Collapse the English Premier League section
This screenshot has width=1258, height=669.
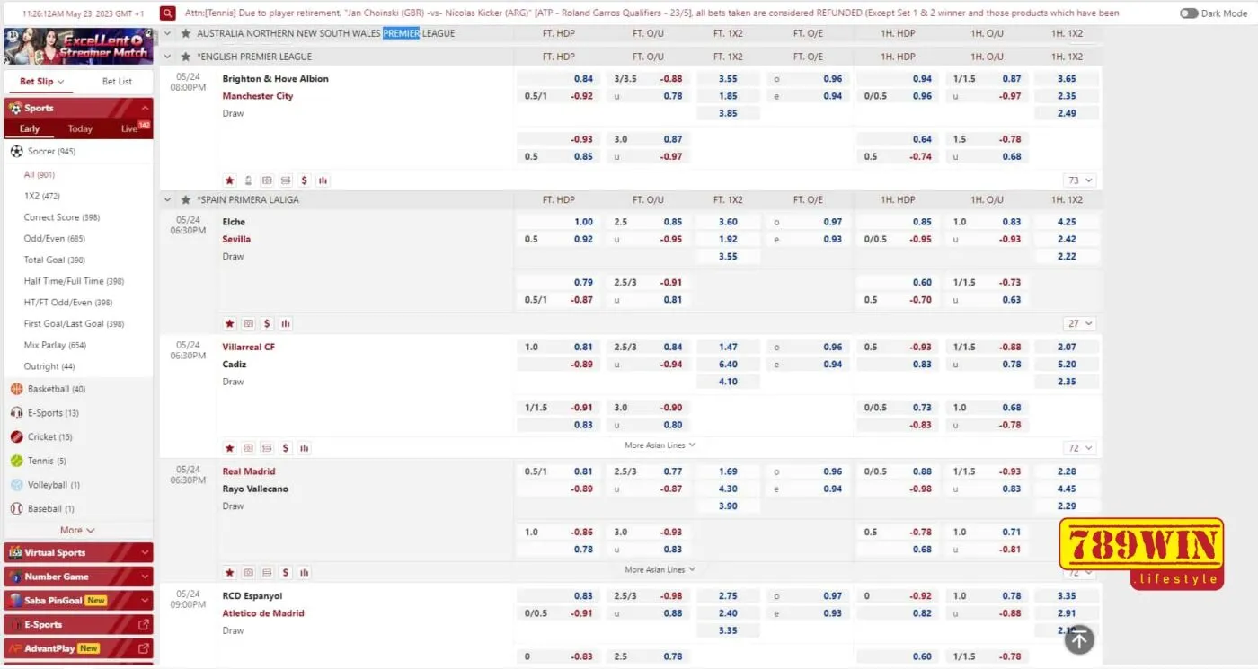click(167, 57)
